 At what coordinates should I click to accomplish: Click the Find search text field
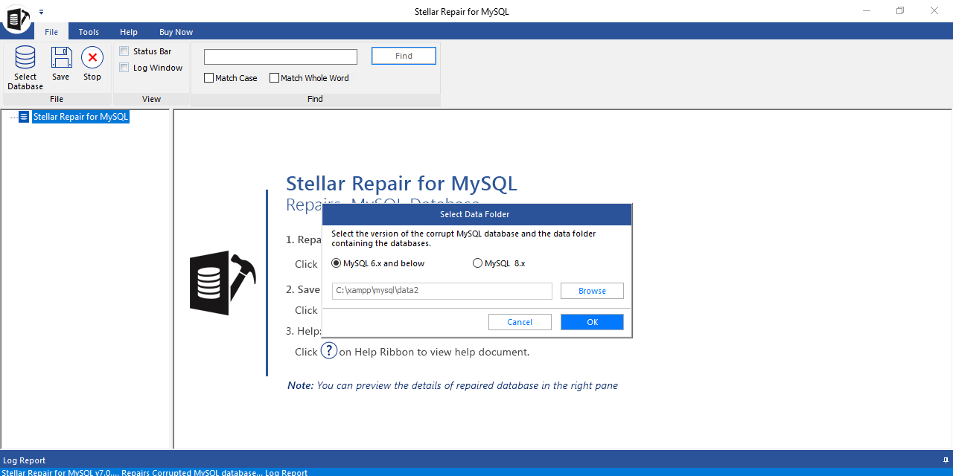281,57
